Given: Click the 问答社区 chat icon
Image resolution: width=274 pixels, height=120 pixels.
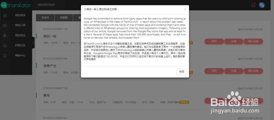Looking at the screenshot, I should coord(5,46).
